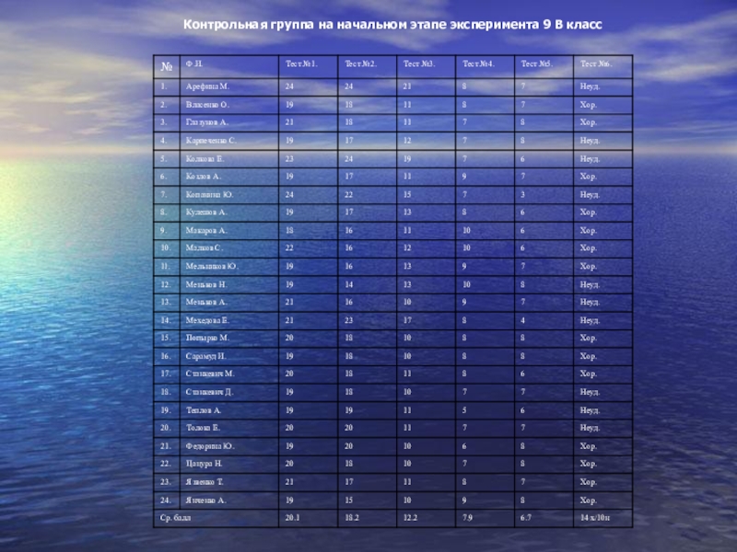Click the "Неуд." grade in row 13
737x552 pixels.
click(x=590, y=302)
